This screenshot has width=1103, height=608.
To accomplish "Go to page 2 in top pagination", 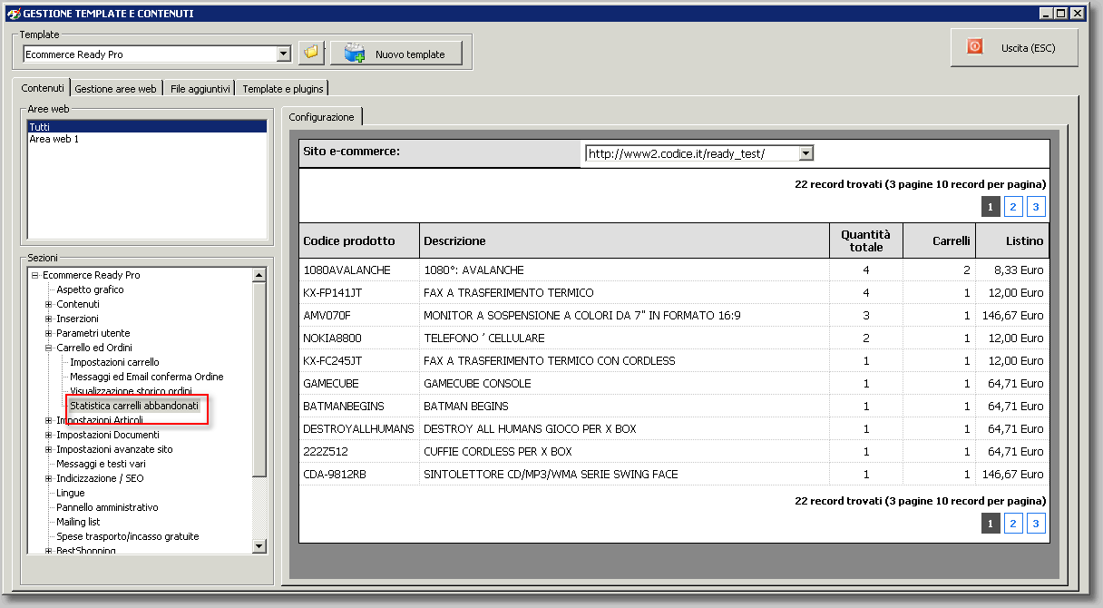I will pos(1014,208).
